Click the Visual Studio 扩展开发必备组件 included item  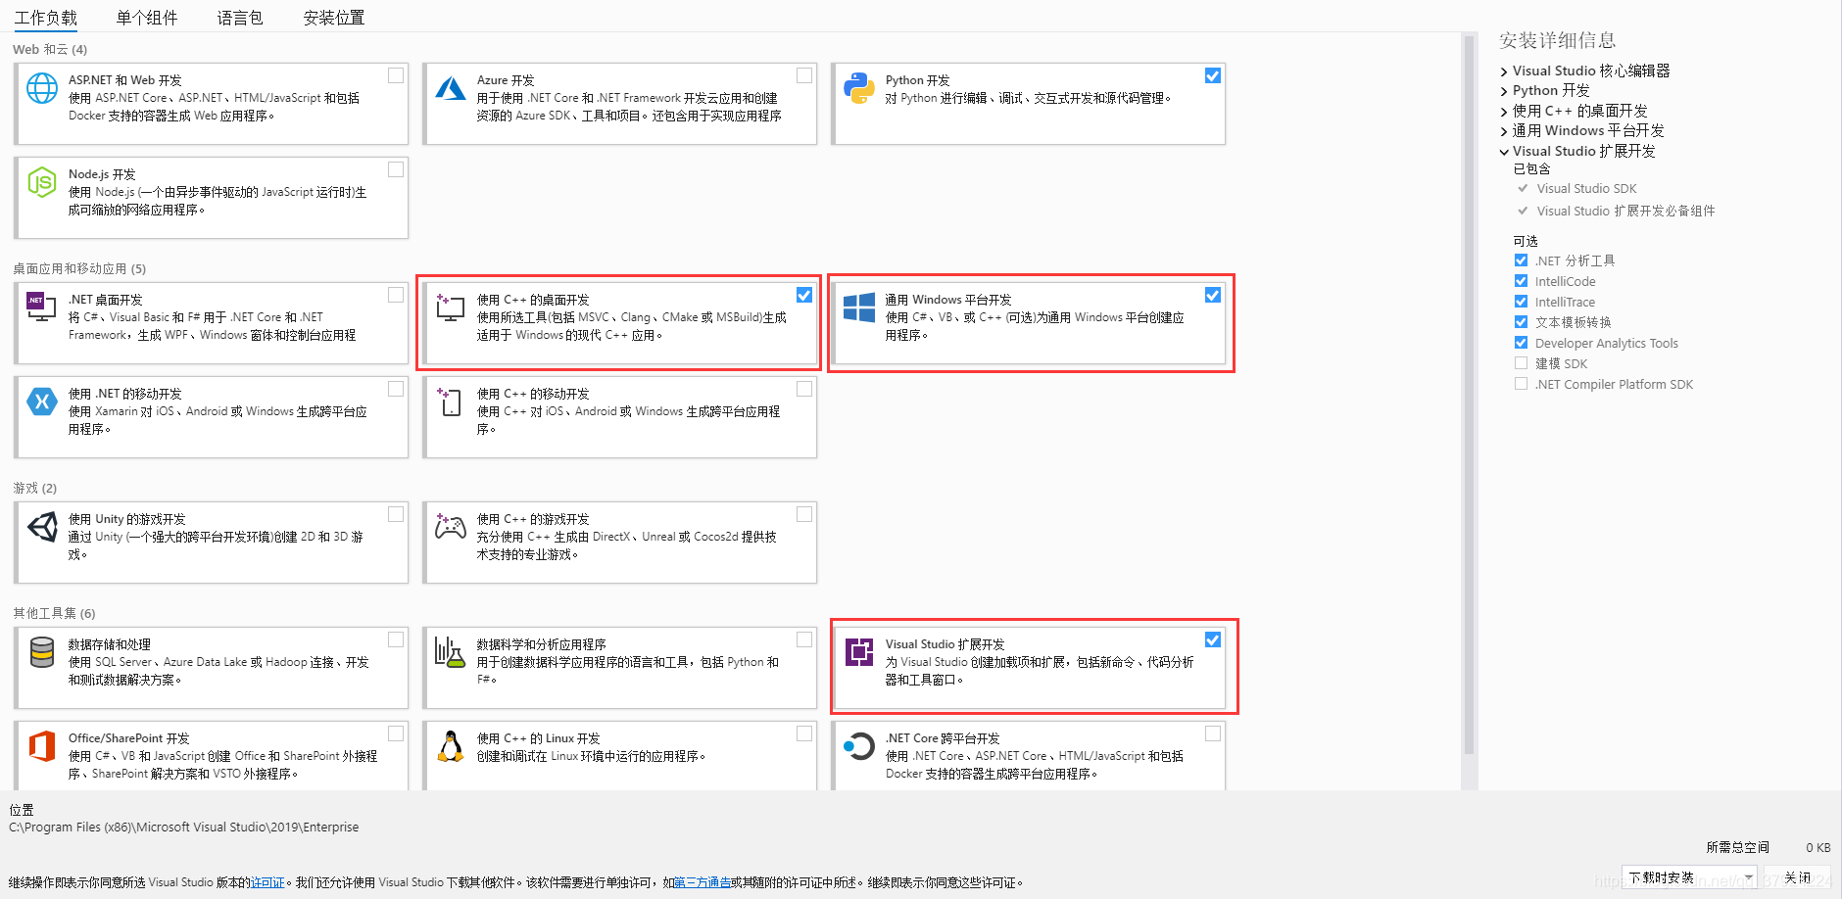[x=1625, y=211]
